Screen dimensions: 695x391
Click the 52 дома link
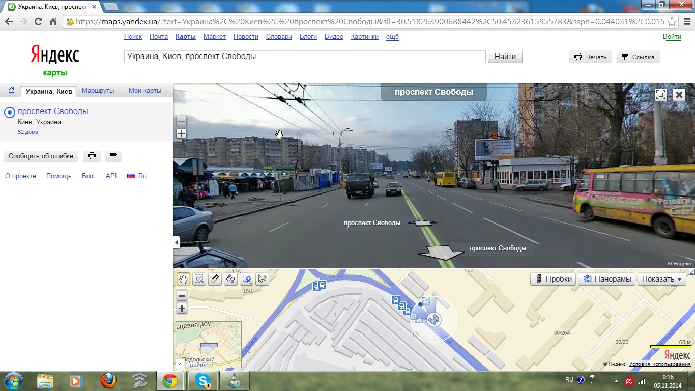pos(28,132)
